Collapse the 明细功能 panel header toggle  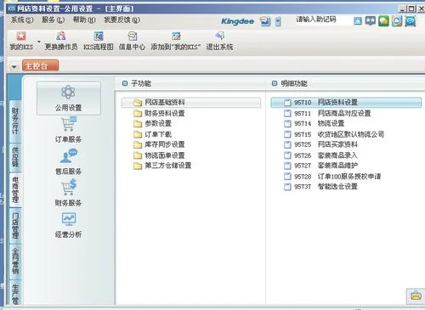275,83
